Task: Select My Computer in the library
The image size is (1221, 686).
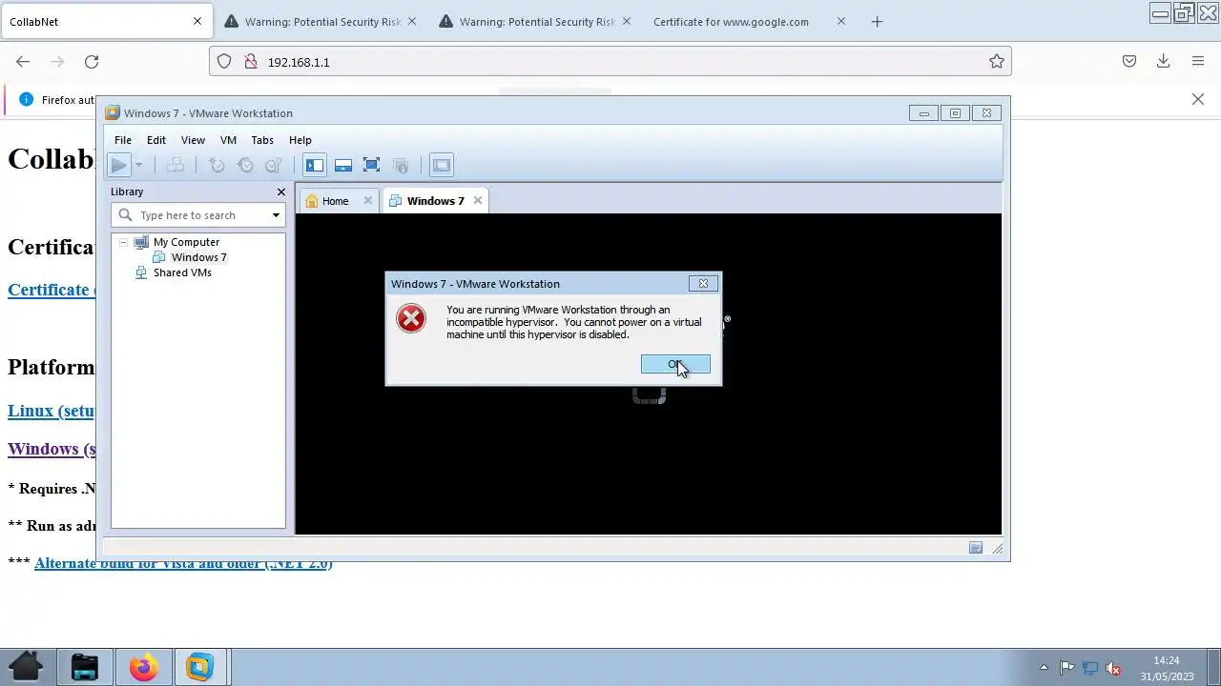Action: (x=186, y=242)
